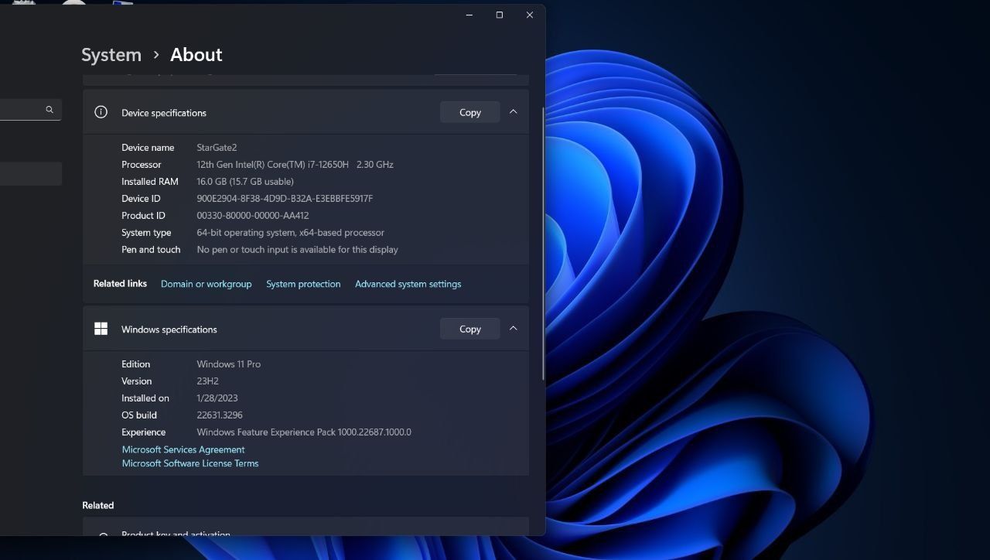
Task: Close the Settings window
Action: coord(530,15)
